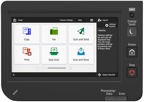
Task: Go to next home page arrow
Action: (x=71, y=68)
